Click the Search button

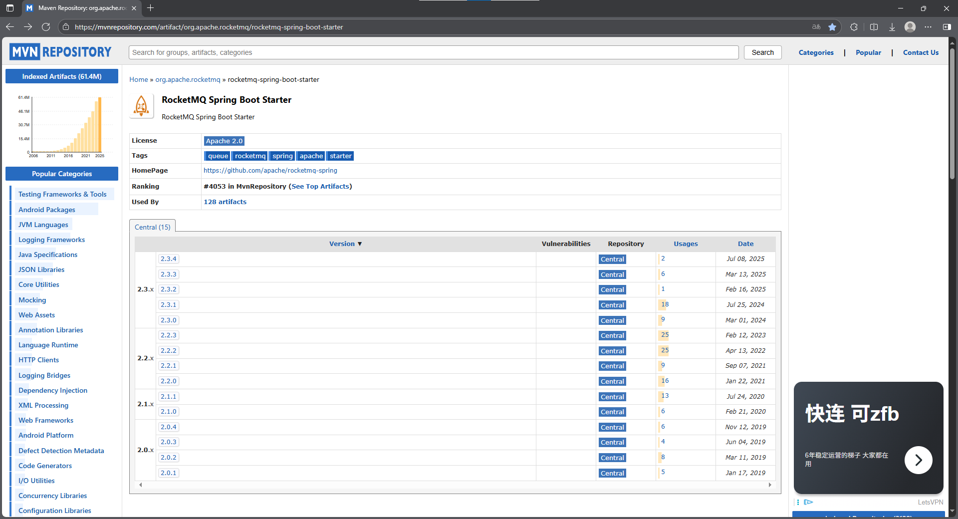(762, 52)
